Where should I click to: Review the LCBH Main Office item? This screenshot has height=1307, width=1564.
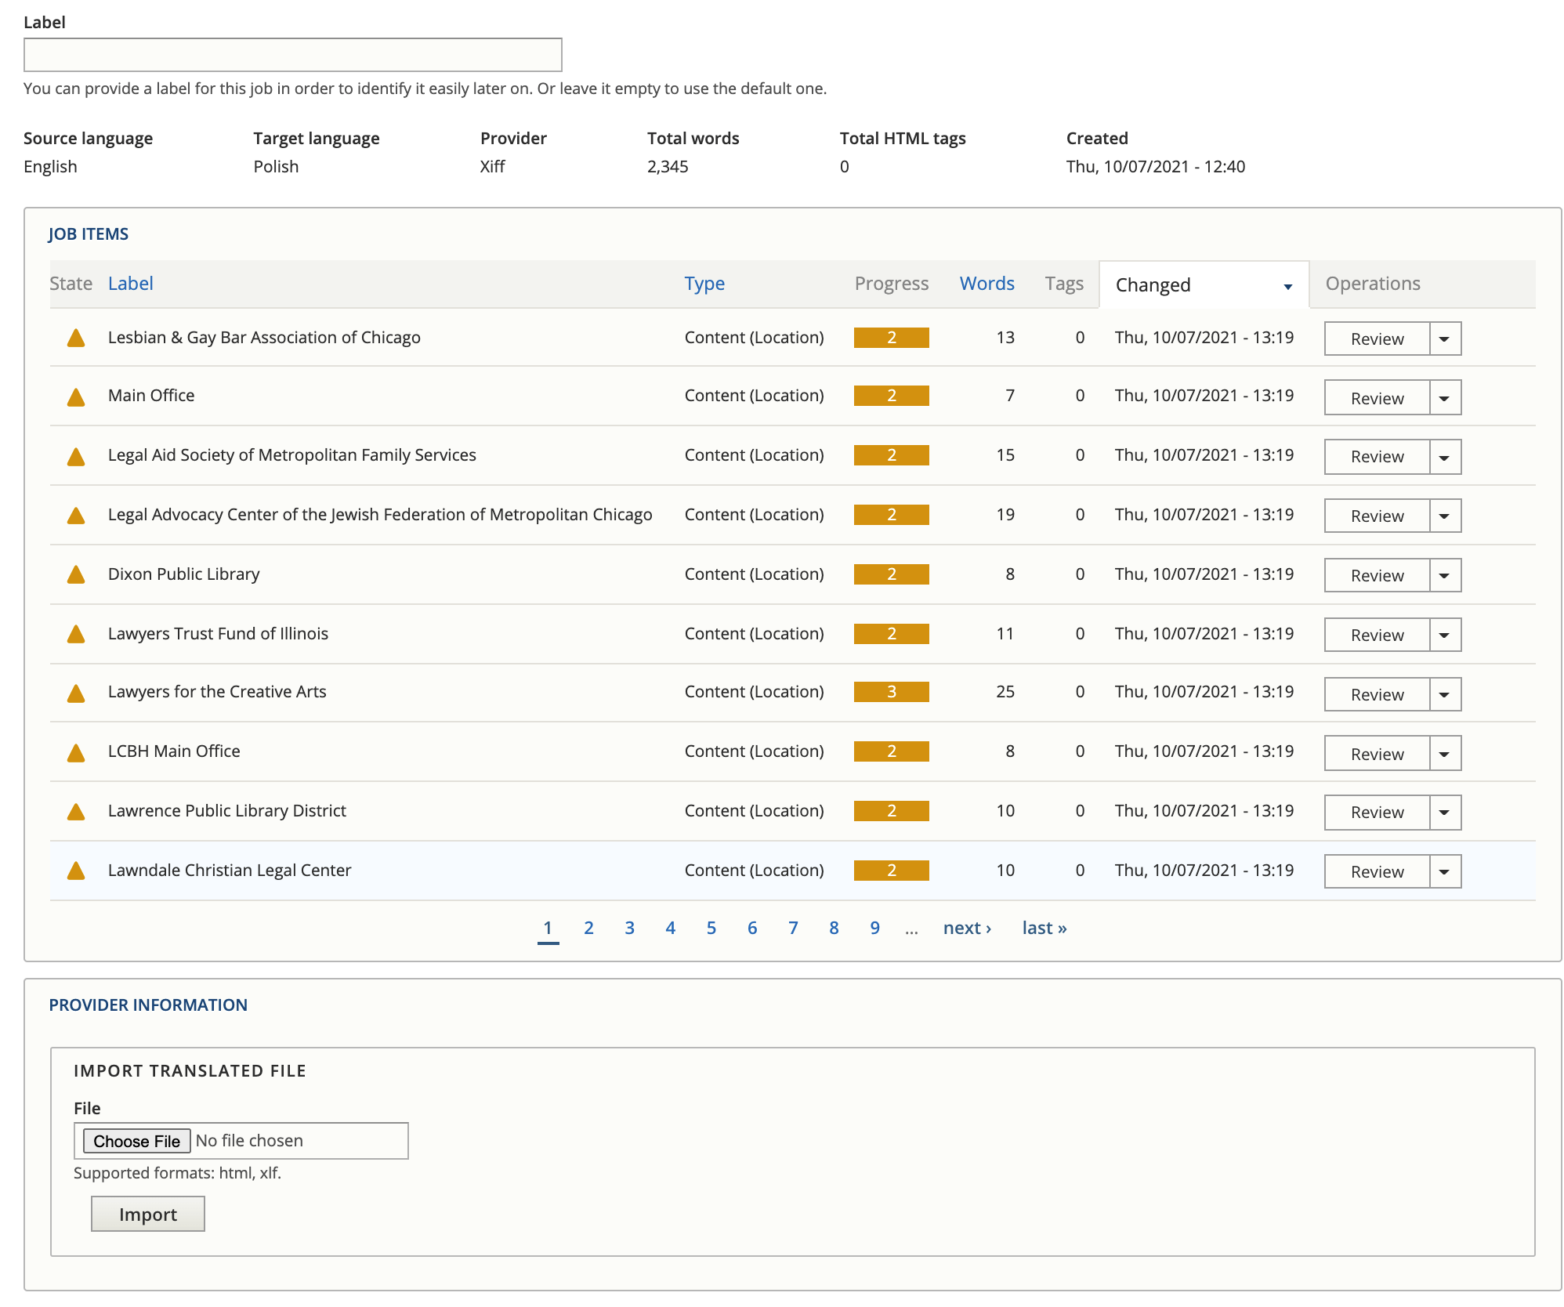coord(1377,753)
